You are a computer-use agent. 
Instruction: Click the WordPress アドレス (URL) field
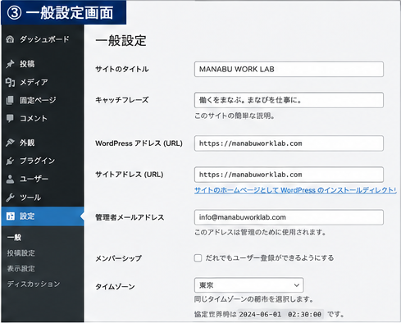(289, 143)
